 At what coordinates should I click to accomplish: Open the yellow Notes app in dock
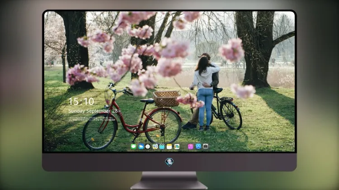tap(169, 146)
